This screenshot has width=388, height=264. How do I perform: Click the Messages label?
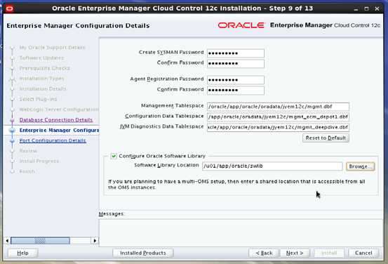tap(112, 213)
